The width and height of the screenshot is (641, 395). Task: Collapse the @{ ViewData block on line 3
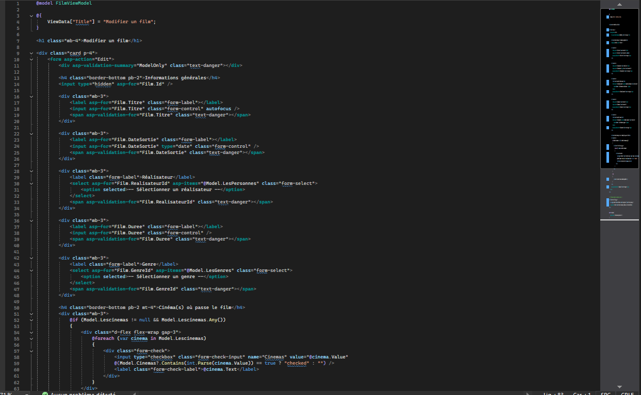[x=31, y=15]
